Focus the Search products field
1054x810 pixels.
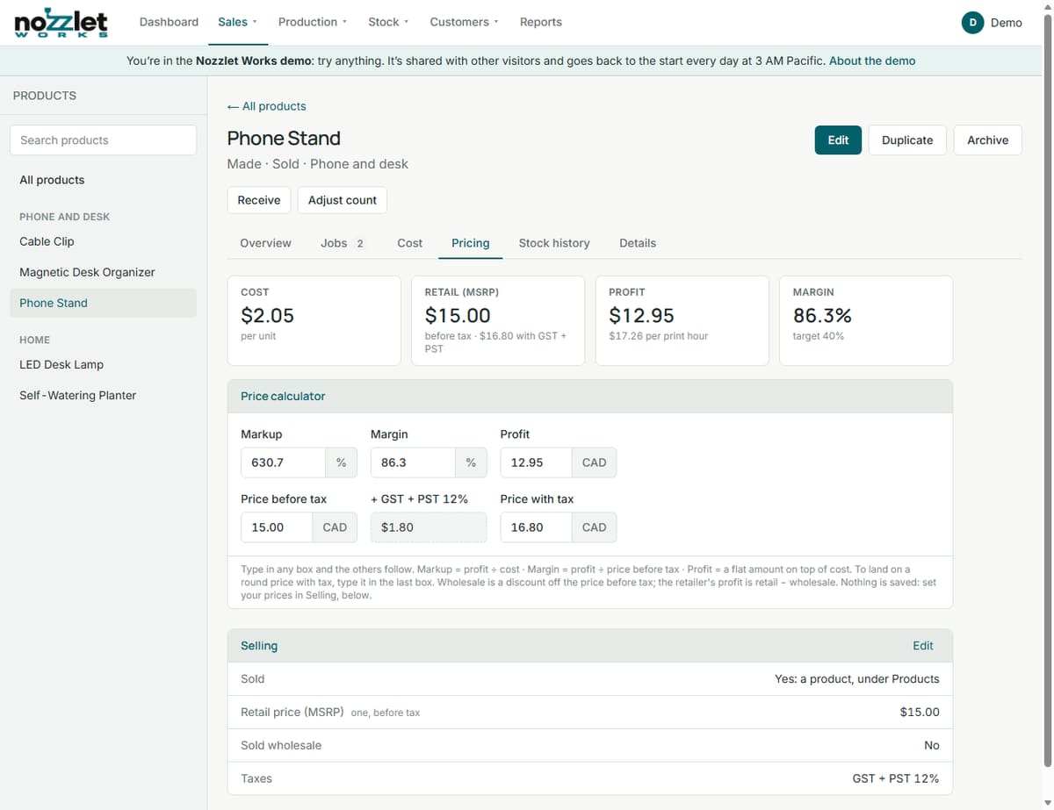click(103, 140)
